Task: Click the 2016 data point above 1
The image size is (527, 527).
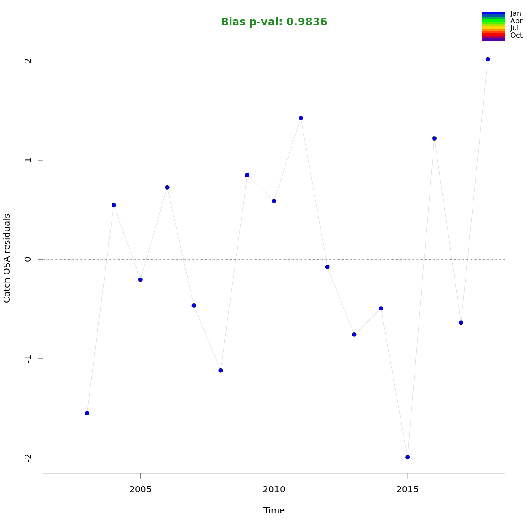Action: click(434, 138)
